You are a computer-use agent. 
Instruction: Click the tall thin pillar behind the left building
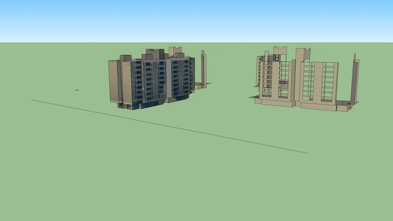[203, 69]
